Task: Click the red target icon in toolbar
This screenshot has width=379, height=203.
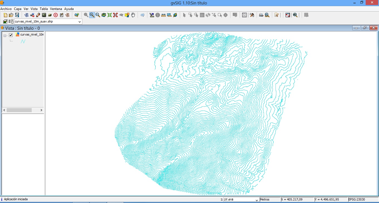Action: click(x=56, y=15)
